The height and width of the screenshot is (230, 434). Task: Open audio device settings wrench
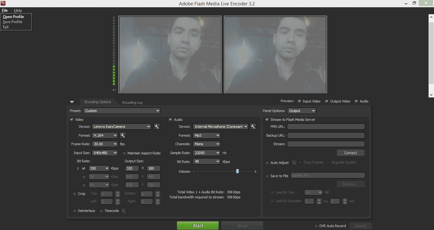[253, 127]
